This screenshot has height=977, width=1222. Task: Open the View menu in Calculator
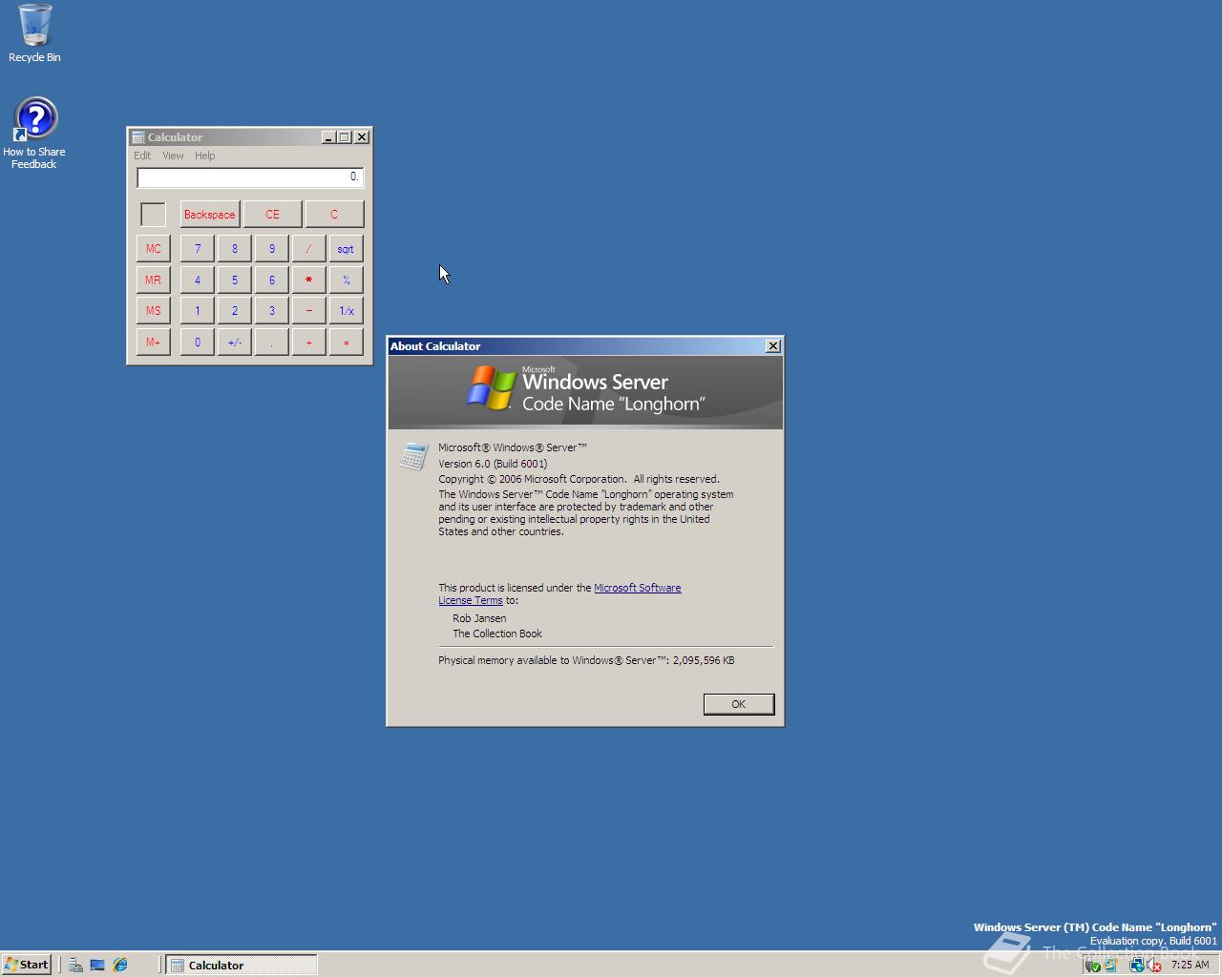(x=173, y=156)
